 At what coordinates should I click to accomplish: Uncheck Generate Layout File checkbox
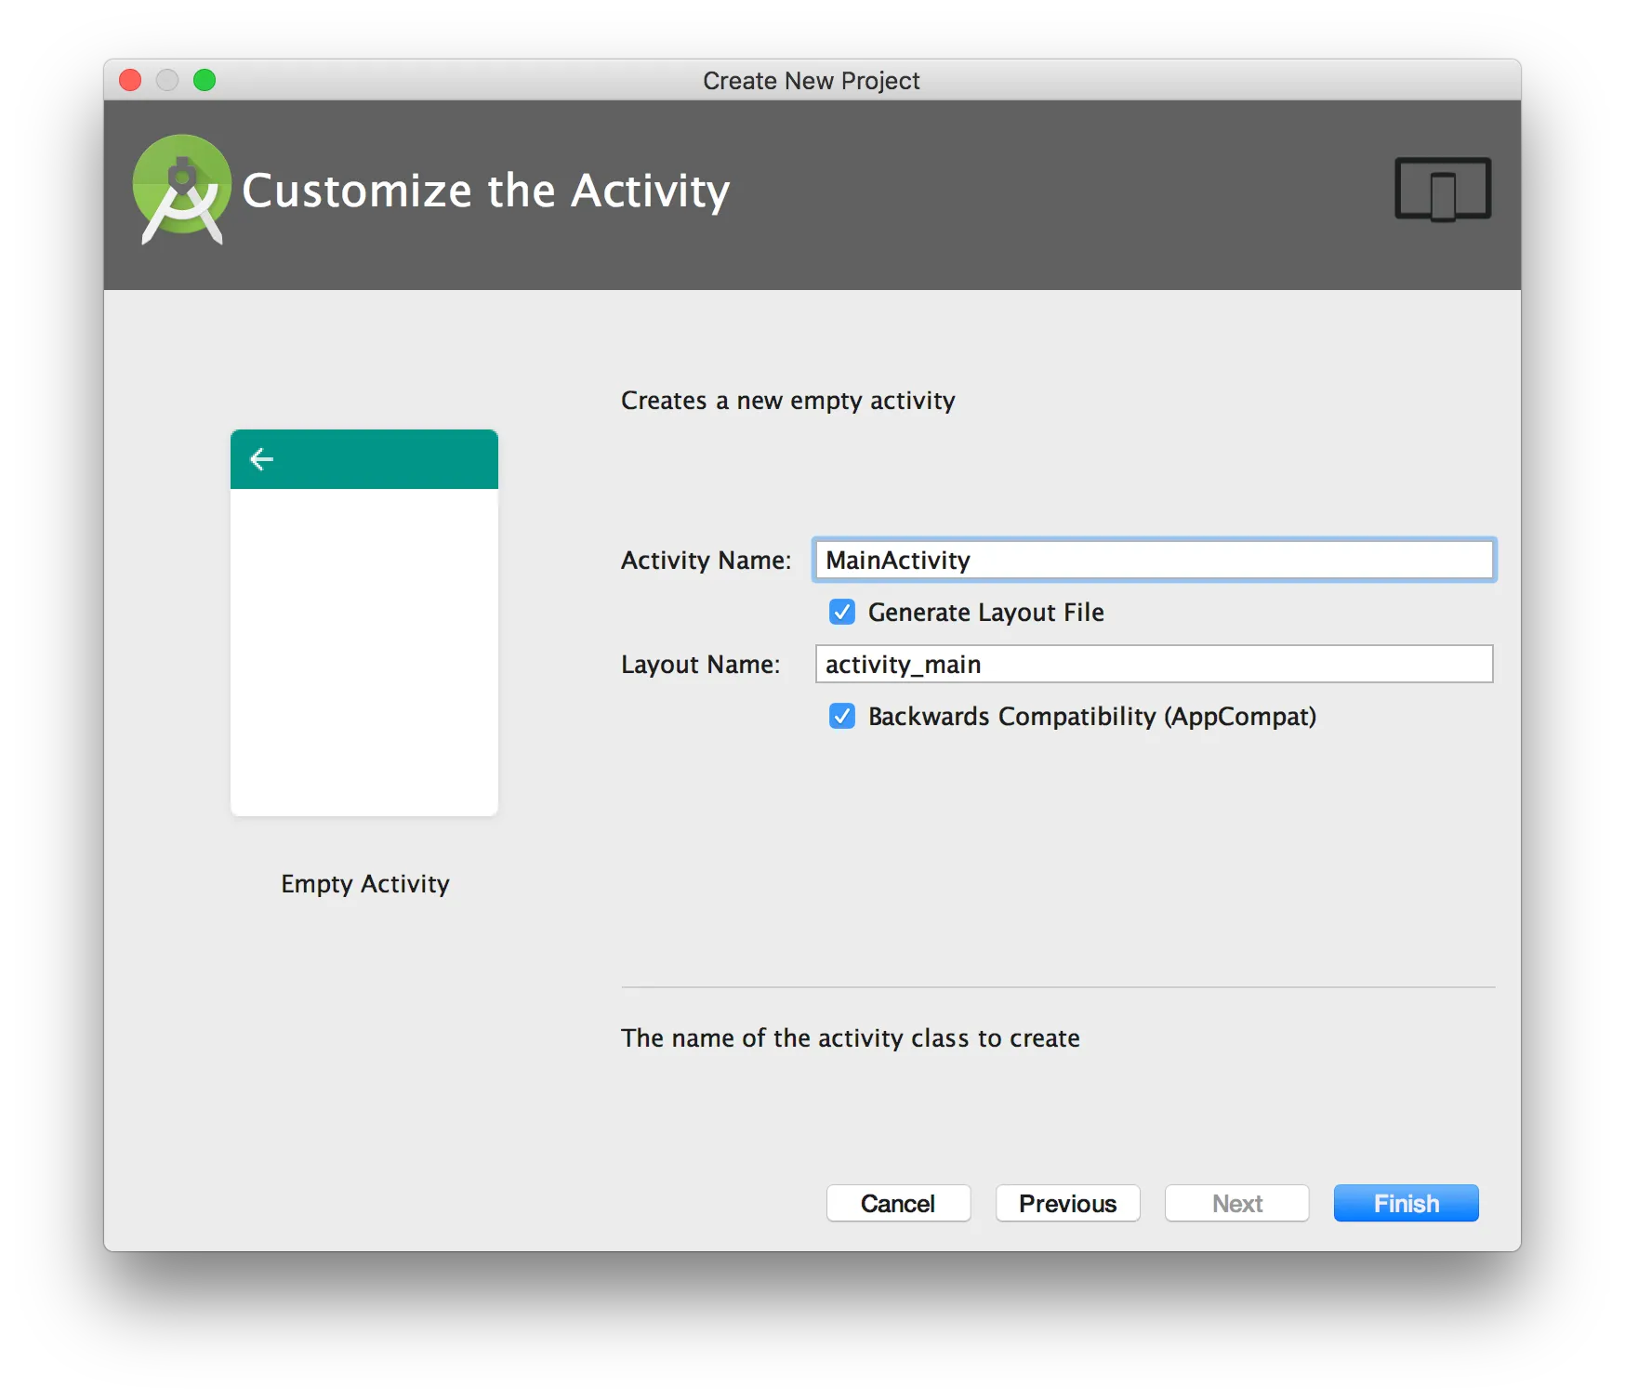pos(842,612)
